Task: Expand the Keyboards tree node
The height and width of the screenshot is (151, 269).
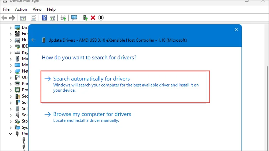Action: (11, 53)
